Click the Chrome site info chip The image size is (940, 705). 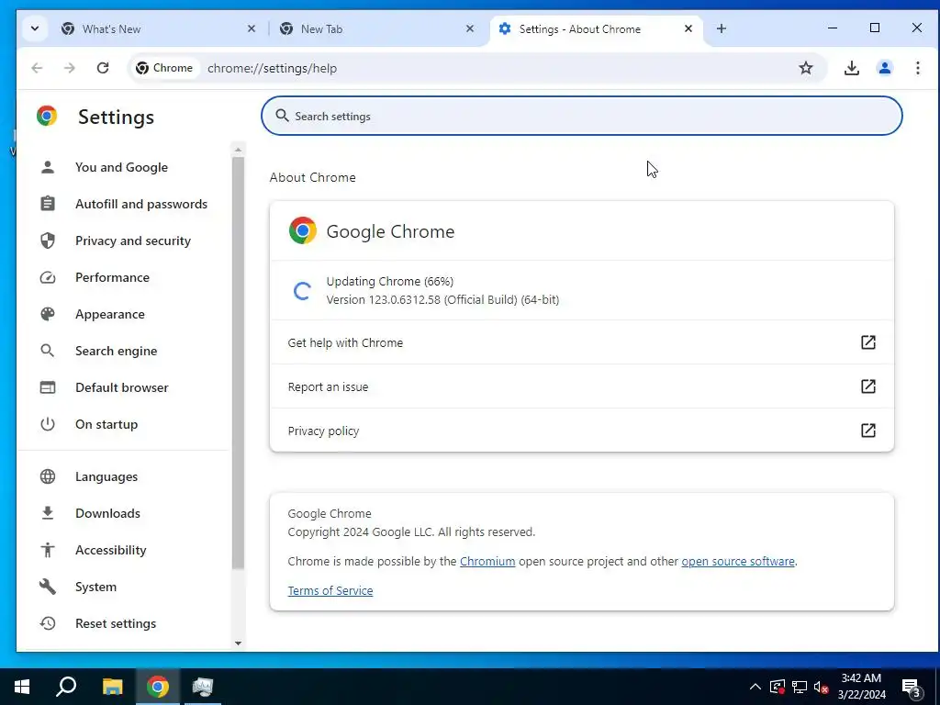(x=164, y=68)
